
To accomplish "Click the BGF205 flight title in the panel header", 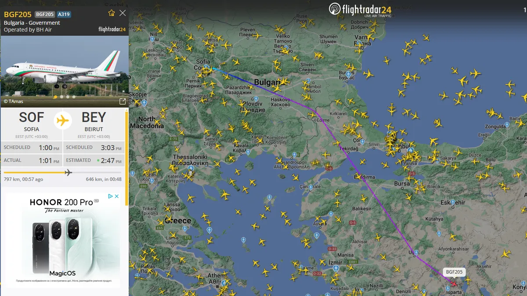I will pos(18,14).
